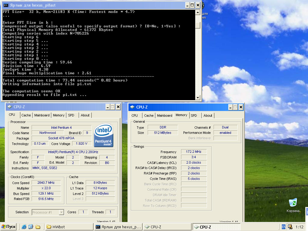Click the Cycle Time value '5 clocks'

coord(194,179)
